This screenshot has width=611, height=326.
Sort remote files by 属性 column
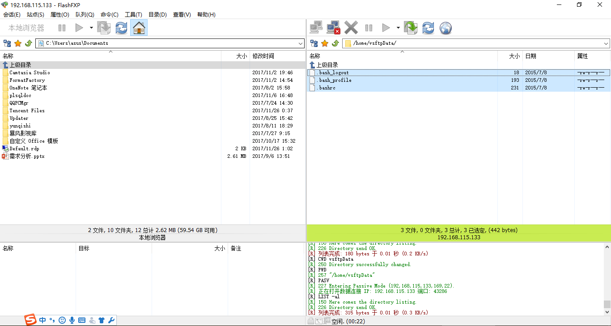coord(592,56)
